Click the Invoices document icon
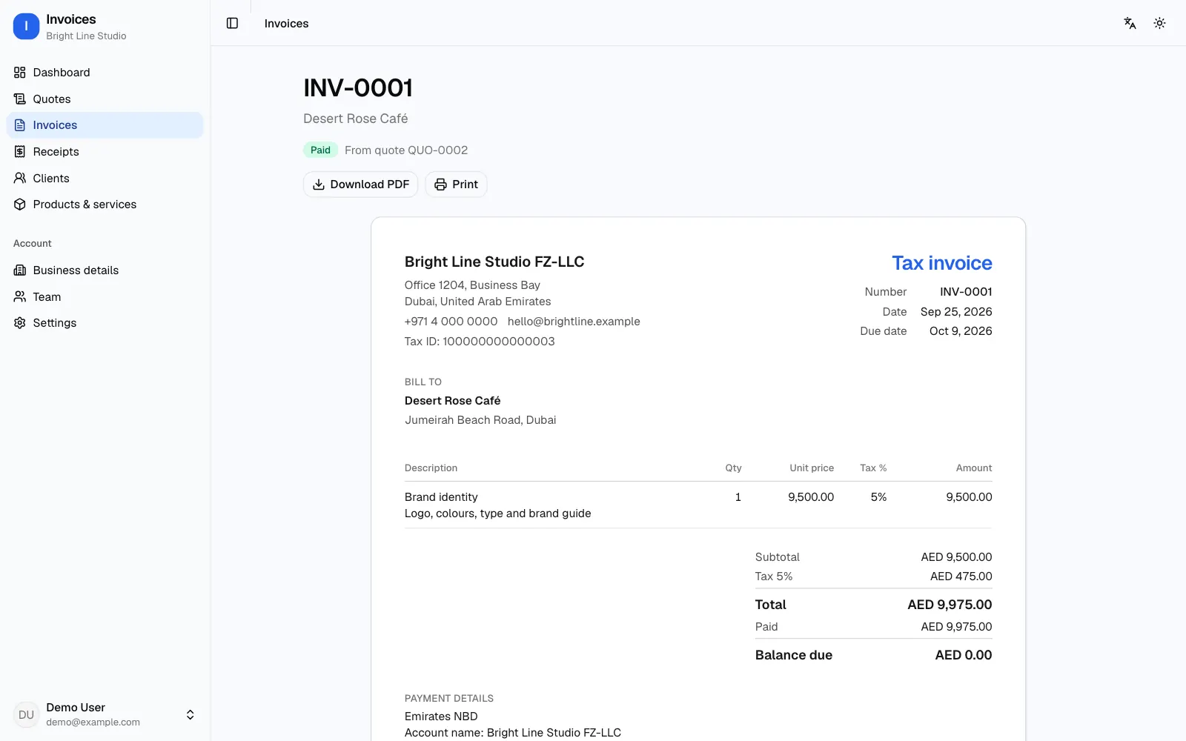This screenshot has height=741, width=1186. (x=20, y=125)
